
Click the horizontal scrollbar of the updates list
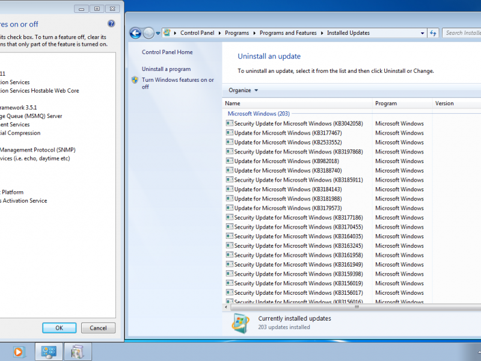point(356,307)
